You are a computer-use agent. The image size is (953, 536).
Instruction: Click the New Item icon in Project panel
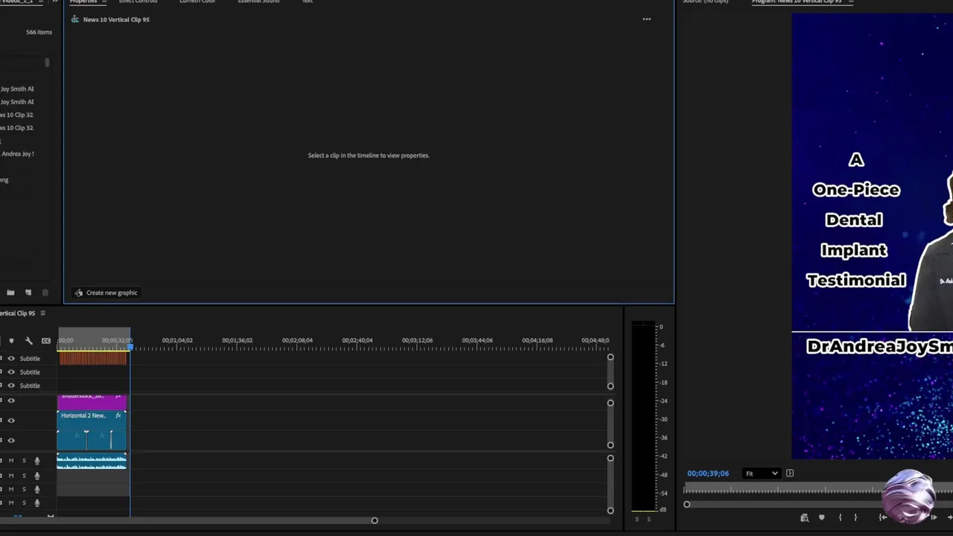click(x=28, y=293)
